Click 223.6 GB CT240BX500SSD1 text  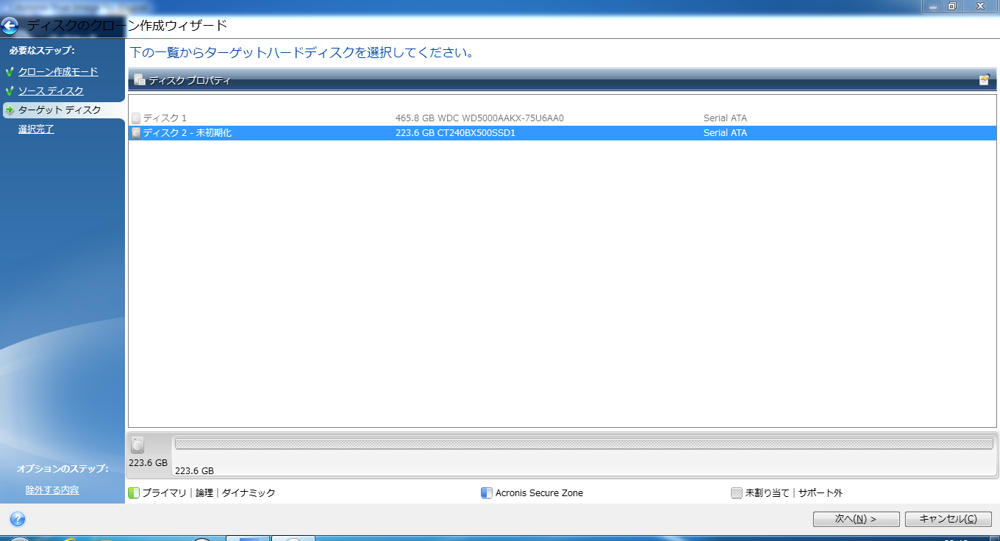pos(455,133)
